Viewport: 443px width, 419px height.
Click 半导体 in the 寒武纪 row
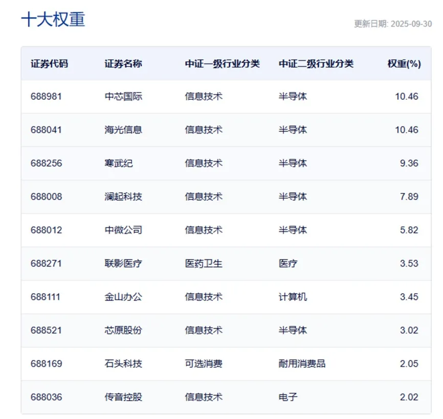293,163
